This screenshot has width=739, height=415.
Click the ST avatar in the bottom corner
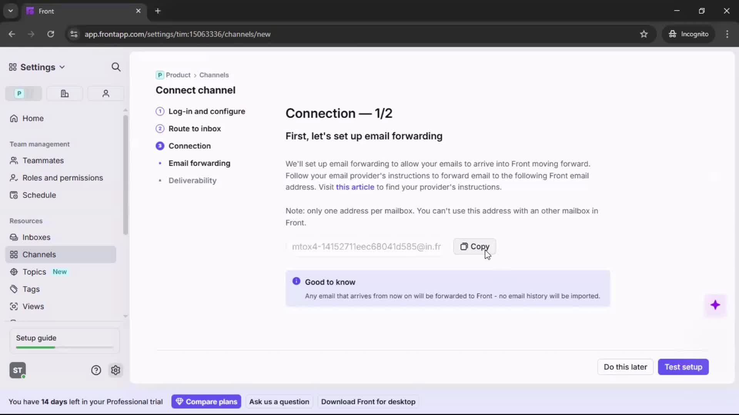[x=17, y=370]
